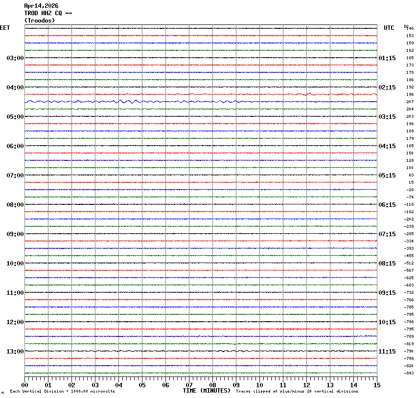Click minute tick 15 on bottom axis
This screenshot has height=398, width=416.
pyautogui.click(x=377, y=385)
